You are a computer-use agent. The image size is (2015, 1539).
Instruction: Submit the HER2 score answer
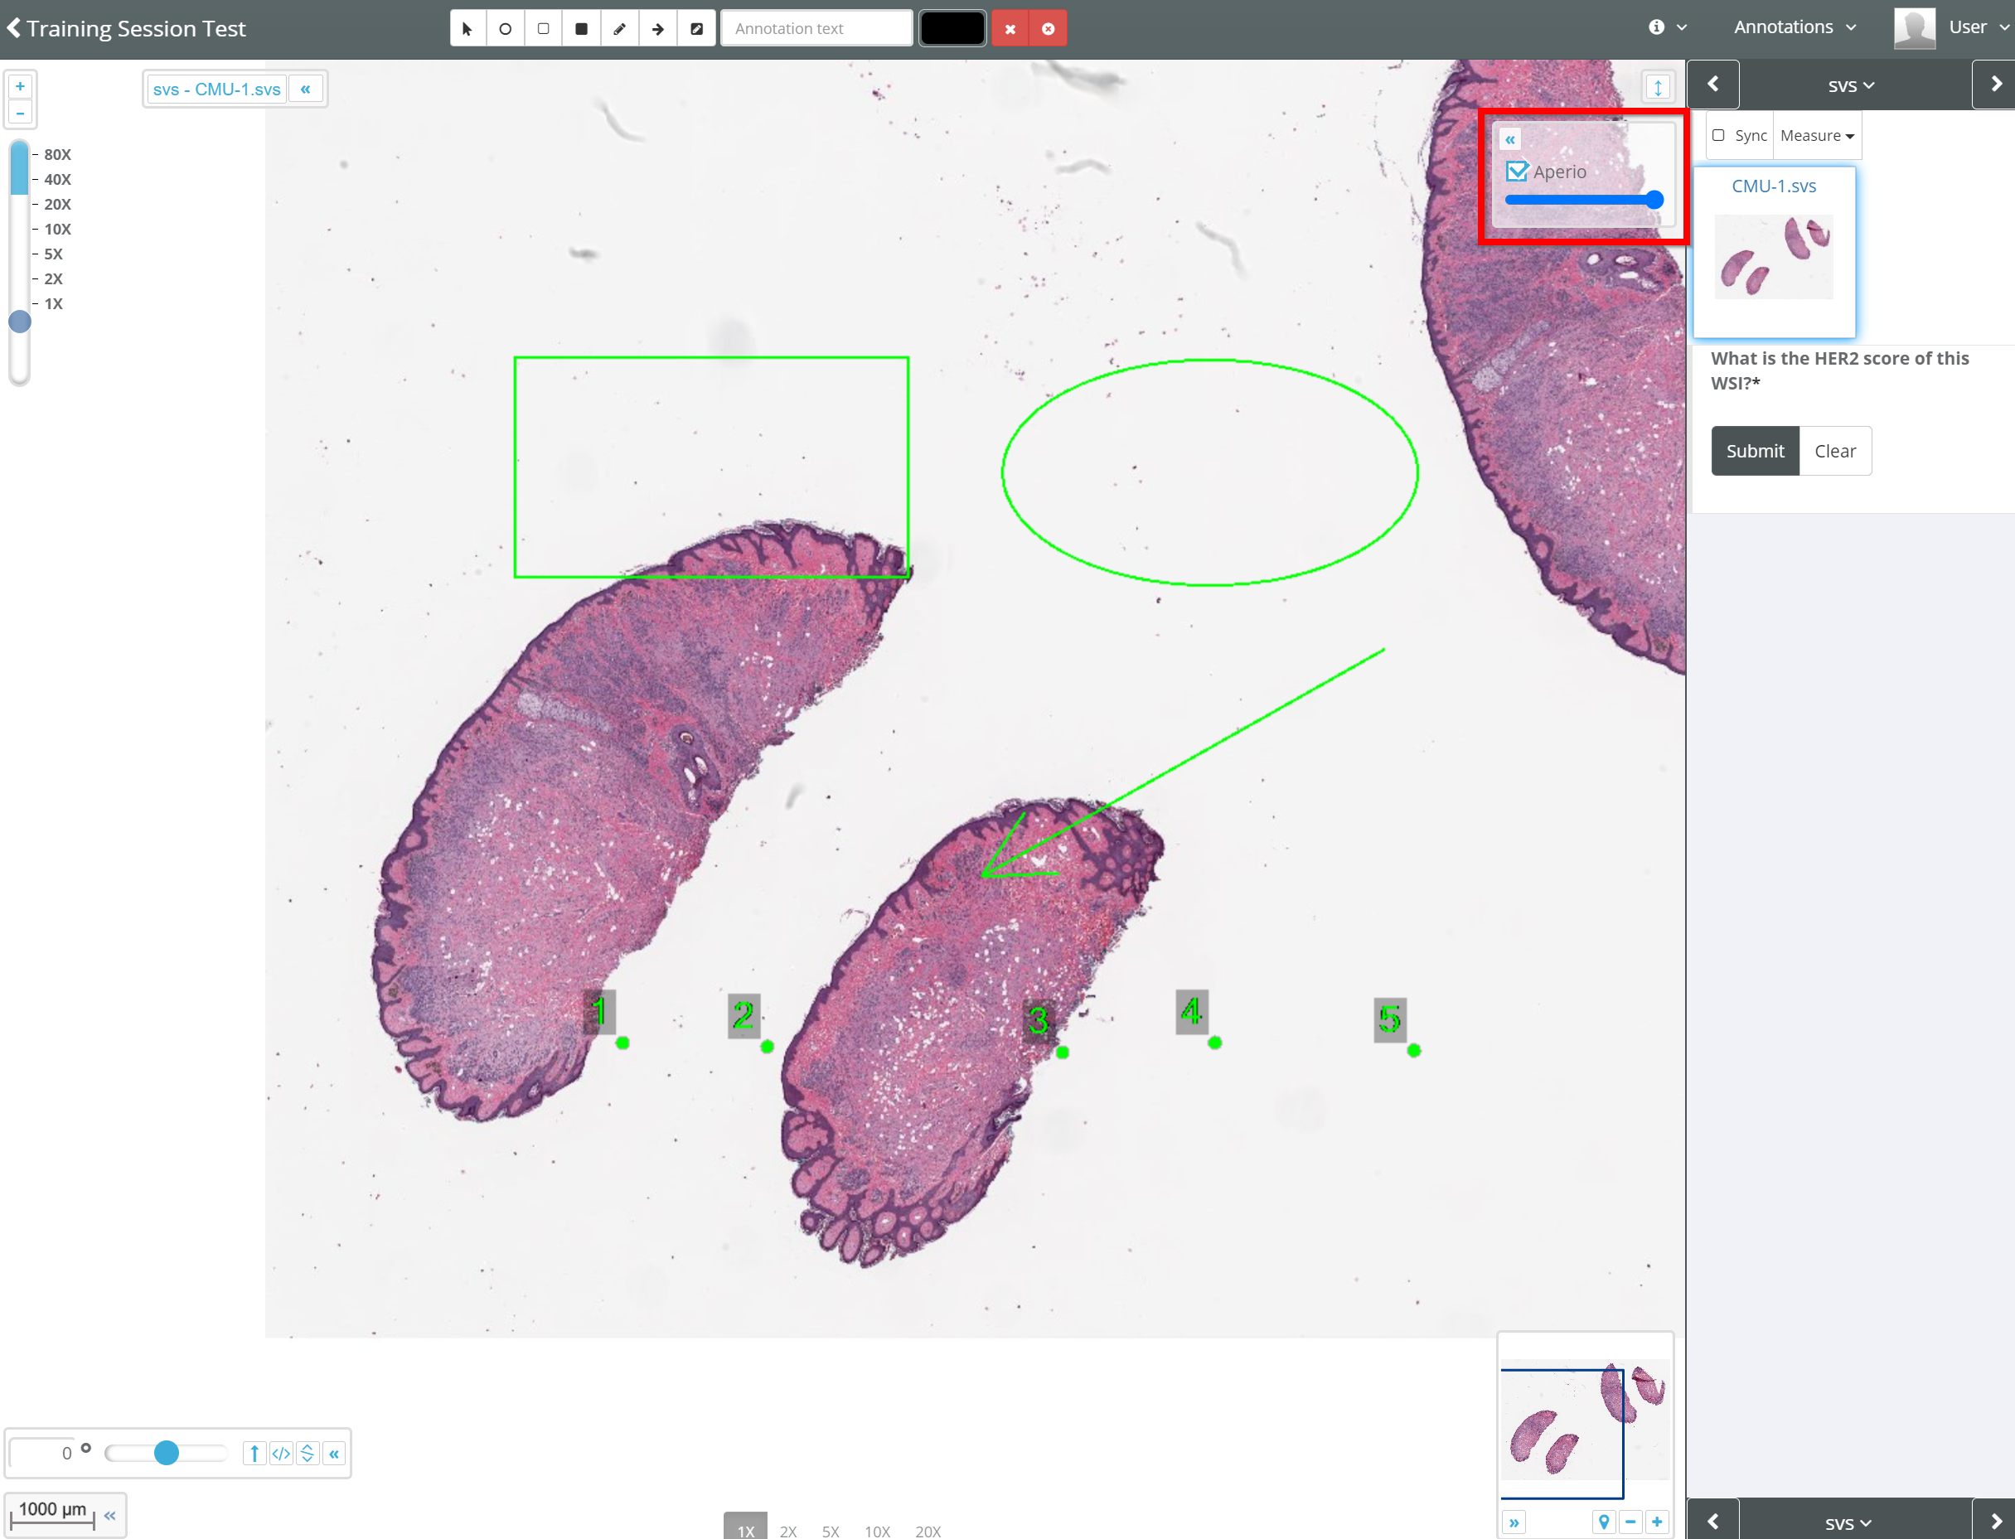(x=1754, y=451)
